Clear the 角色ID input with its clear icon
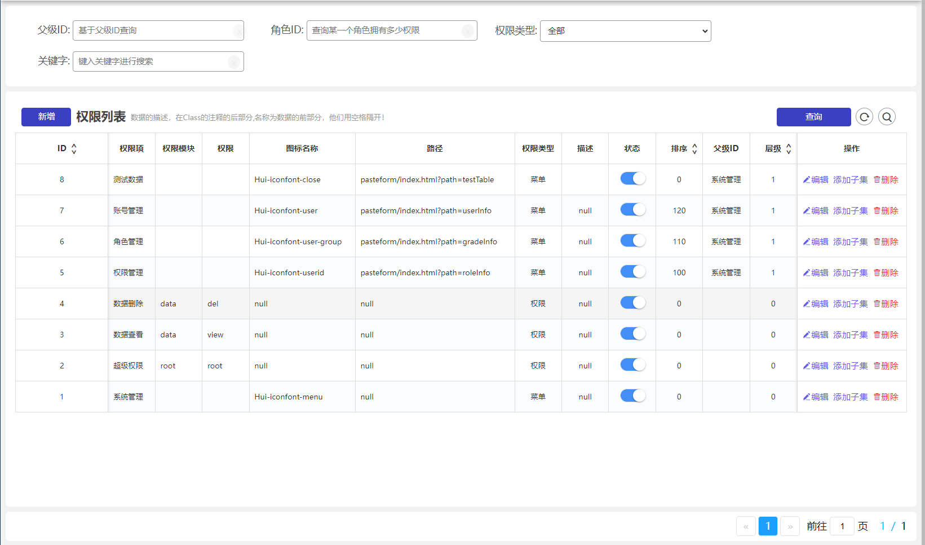The height and width of the screenshot is (545, 925). [467, 30]
